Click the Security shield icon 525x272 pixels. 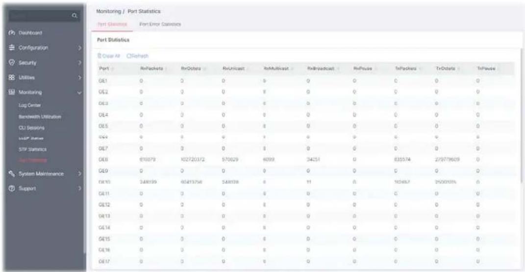coord(12,63)
